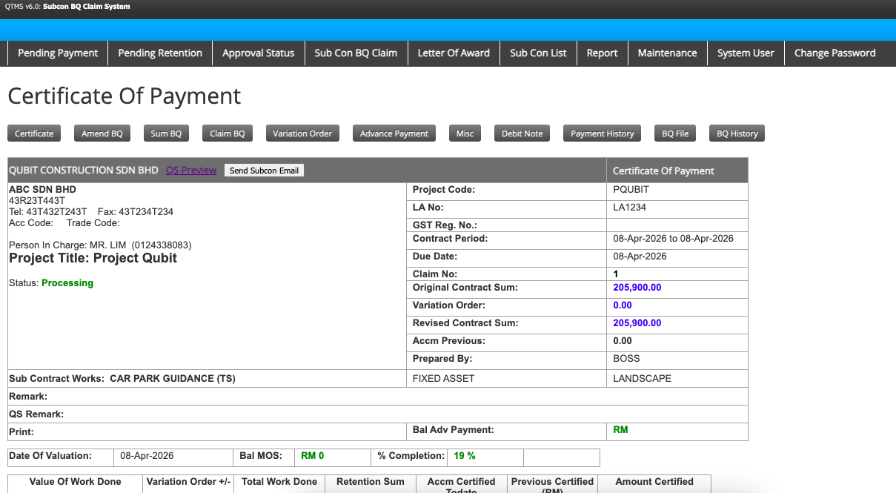This screenshot has width=896, height=493.
Task: Click the QUBIT CONSTRUCTION SDN BHD header text
Action: click(x=84, y=171)
